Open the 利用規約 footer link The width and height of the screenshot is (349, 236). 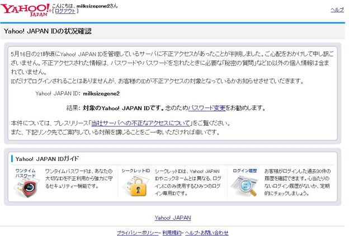tap(172, 233)
